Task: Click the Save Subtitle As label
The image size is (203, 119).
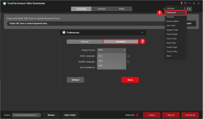Action: (88, 67)
